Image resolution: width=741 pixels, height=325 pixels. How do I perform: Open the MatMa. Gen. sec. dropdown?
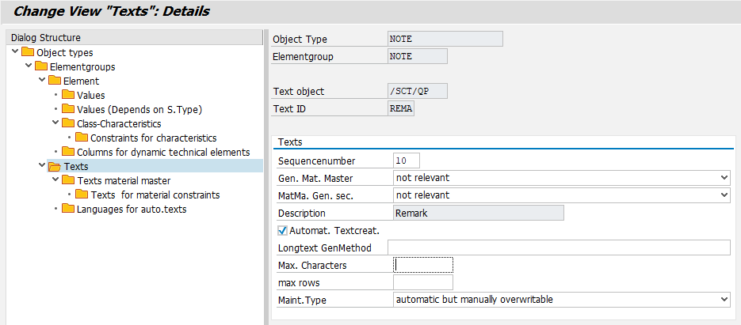pyautogui.click(x=724, y=195)
